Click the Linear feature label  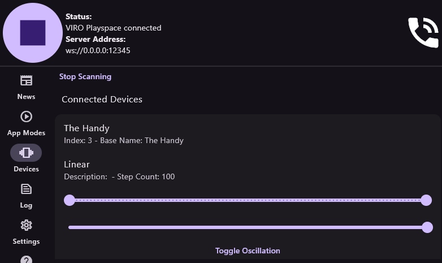(77, 165)
